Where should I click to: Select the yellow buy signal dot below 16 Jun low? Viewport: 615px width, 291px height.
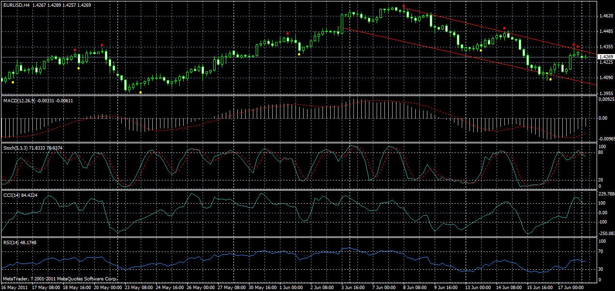(x=550, y=79)
